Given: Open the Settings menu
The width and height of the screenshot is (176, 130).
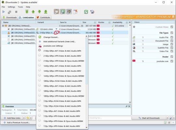Looking at the screenshot, I should (11, 7).
